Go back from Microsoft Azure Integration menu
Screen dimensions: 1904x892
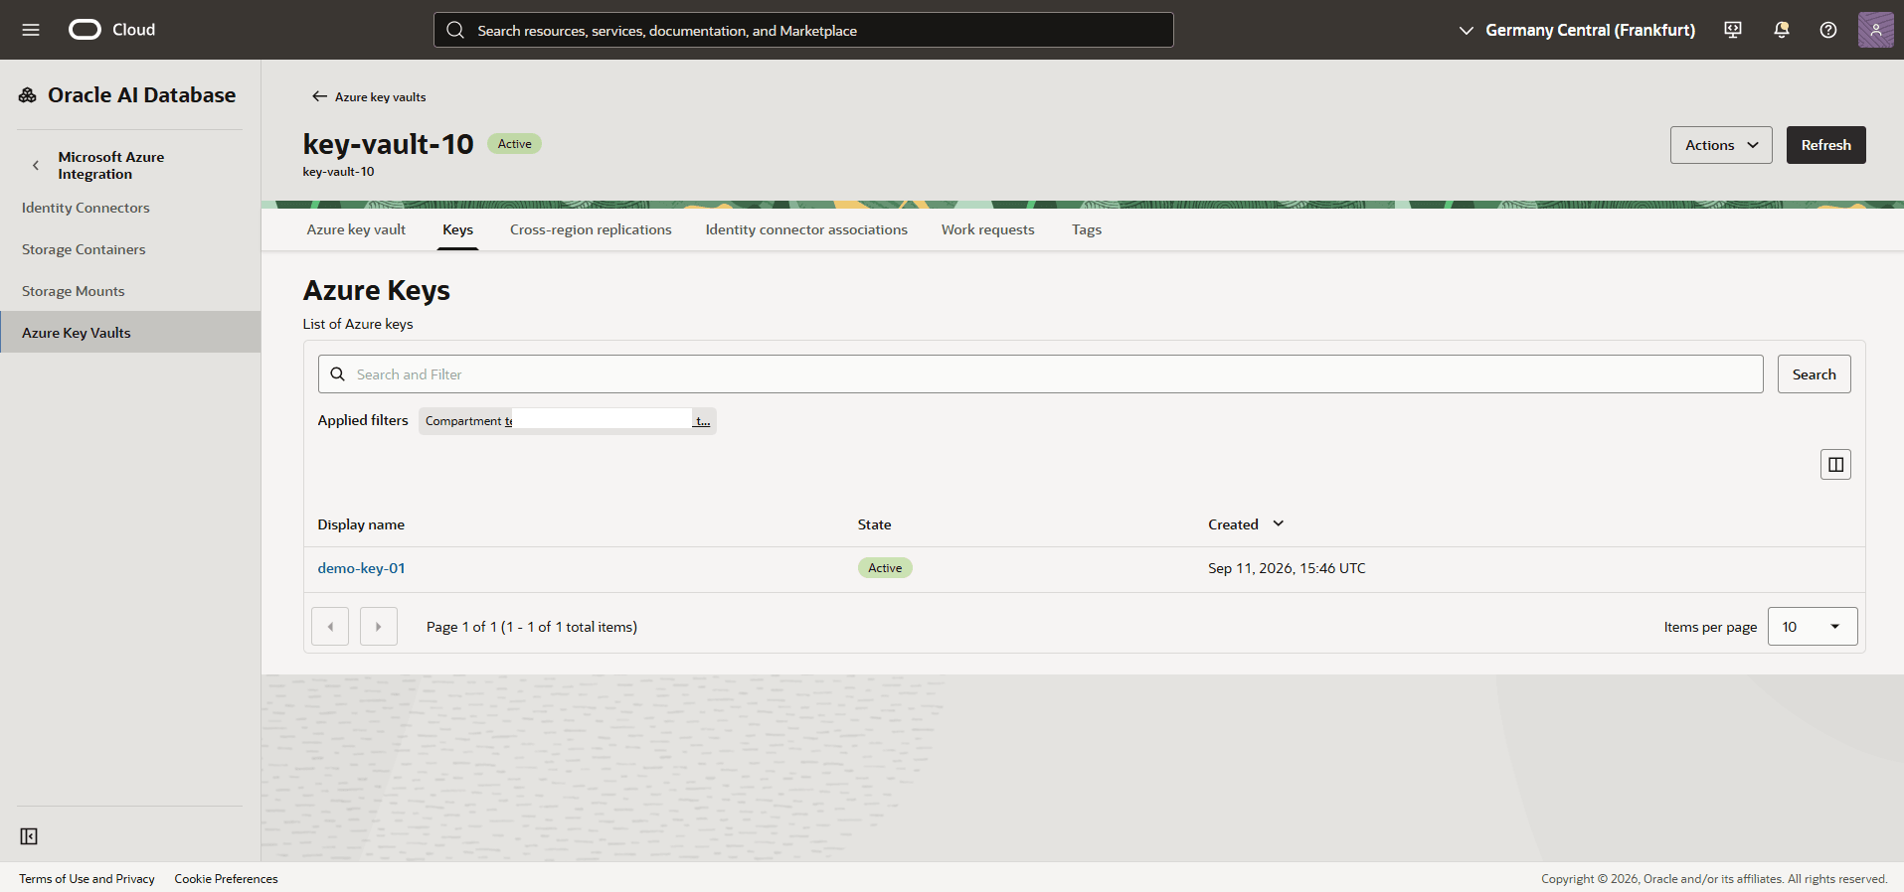pyautogui.click(x=36, y=166)
